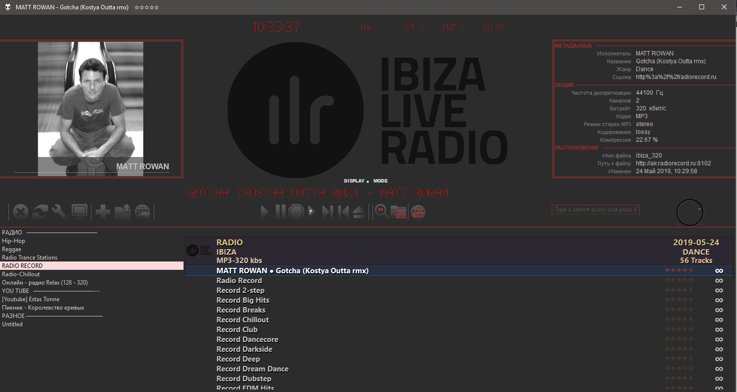737x392 pixels.
Task: Click the eject button
Action: coord(359,211)
